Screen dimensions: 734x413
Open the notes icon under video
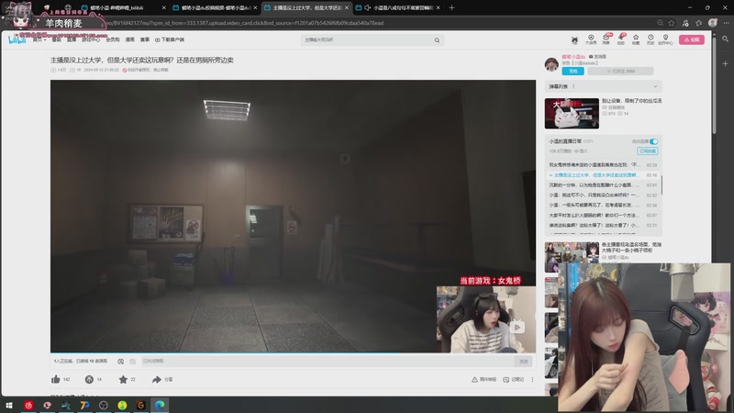(506, 379)
